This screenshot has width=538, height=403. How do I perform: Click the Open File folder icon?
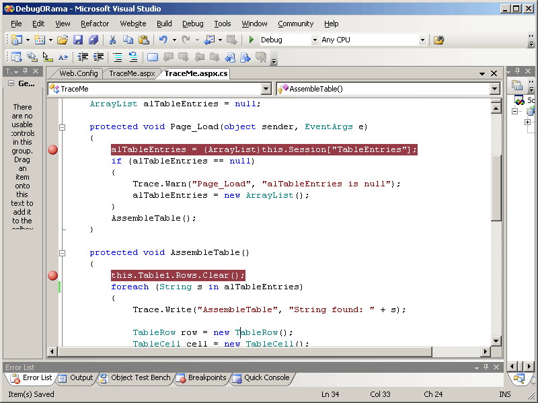click(x=63, y=40)
